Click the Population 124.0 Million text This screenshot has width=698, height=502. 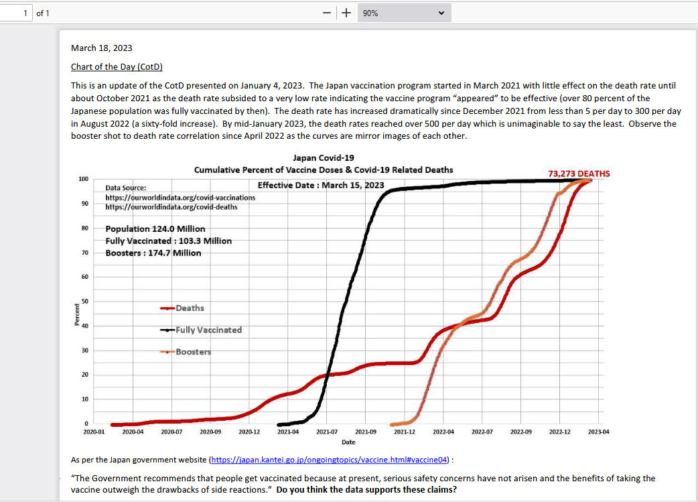[x=155, y=229]
